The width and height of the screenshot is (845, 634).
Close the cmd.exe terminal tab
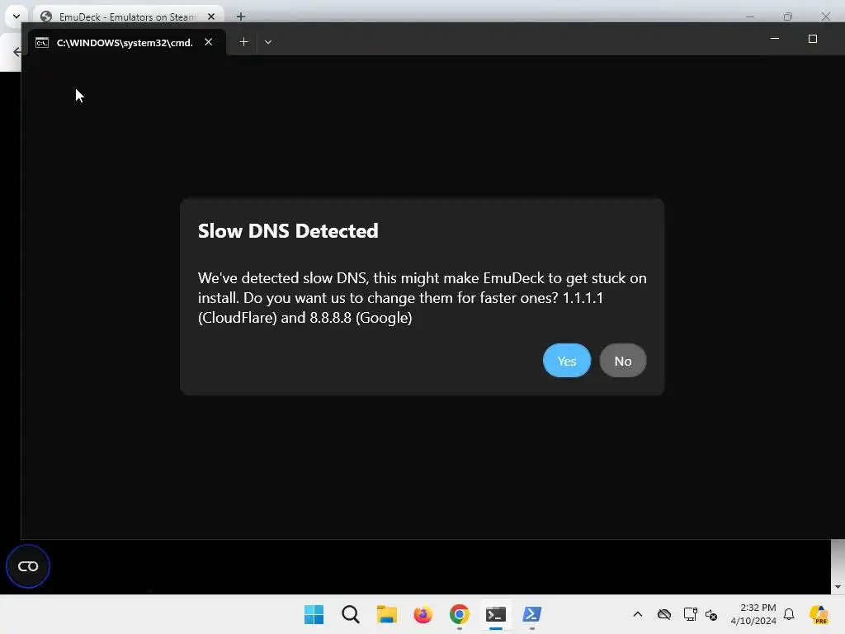209,42
